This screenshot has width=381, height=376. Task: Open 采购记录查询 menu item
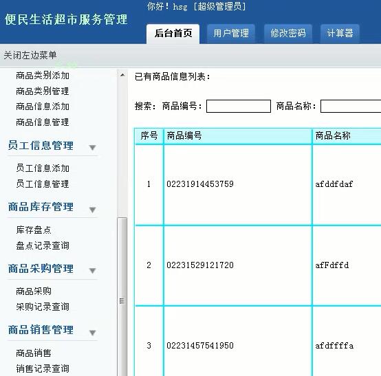(43, 307)
